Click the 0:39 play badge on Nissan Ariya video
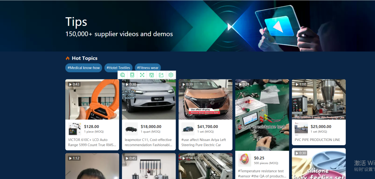The height and width of the screenshot is (179, 375). 187,84
